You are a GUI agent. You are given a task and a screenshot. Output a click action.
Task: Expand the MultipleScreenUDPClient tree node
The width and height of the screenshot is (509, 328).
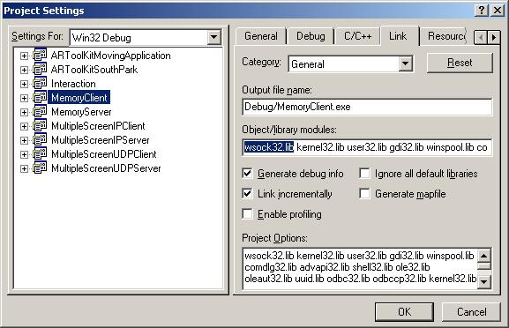pyautogui.click(x=24, y=154)
